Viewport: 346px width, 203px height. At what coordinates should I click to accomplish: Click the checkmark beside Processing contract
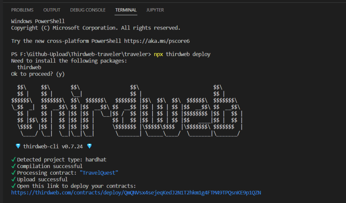point(13,173)
